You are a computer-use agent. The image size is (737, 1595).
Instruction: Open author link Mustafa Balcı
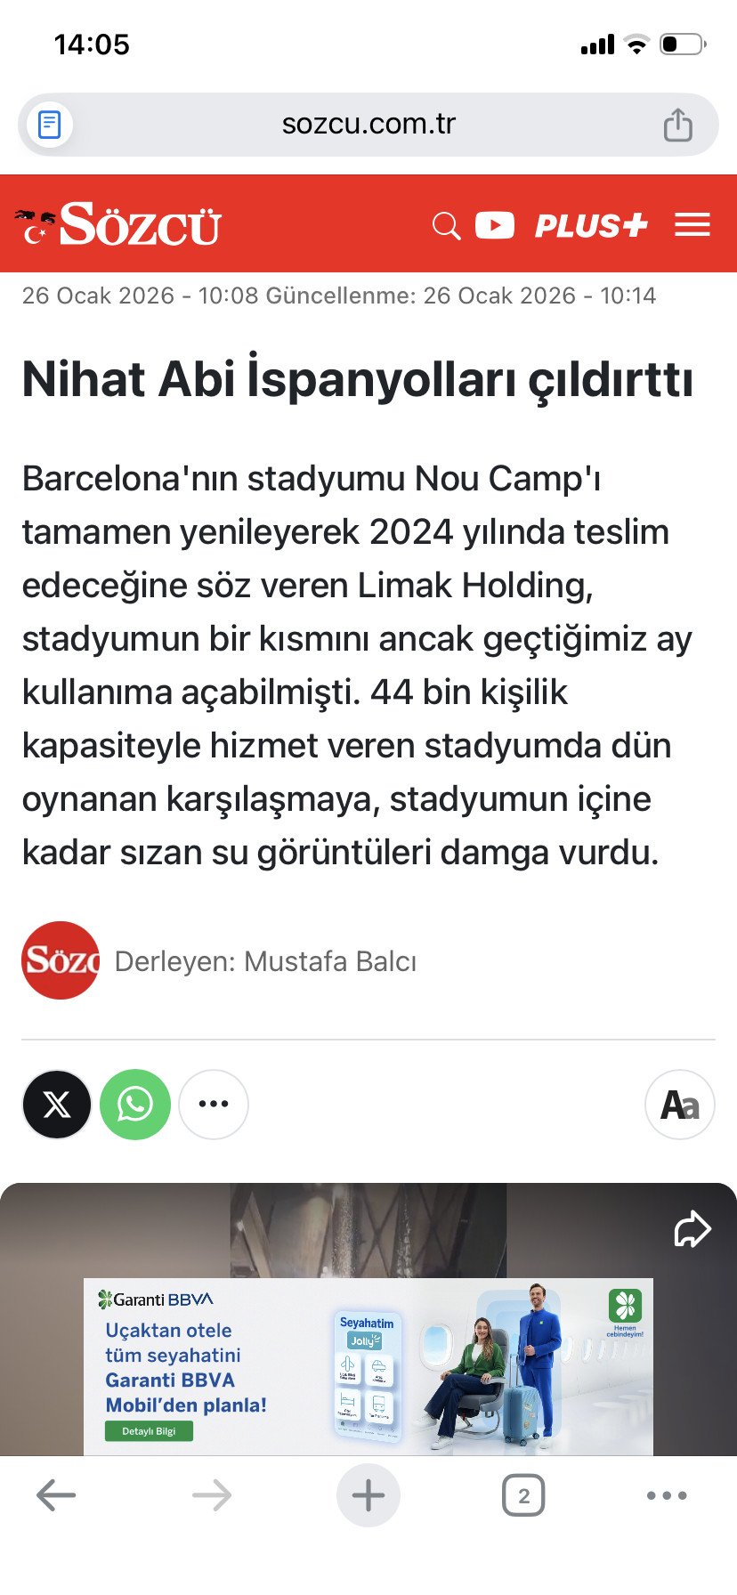(x=265, y=961)
